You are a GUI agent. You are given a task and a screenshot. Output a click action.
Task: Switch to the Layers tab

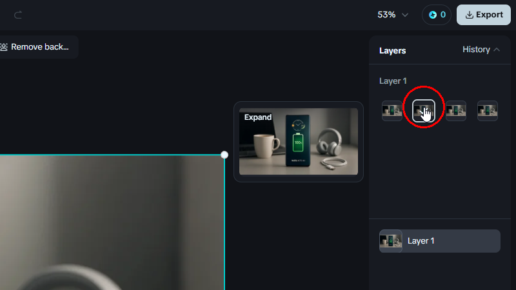click(x=393, y=51)
